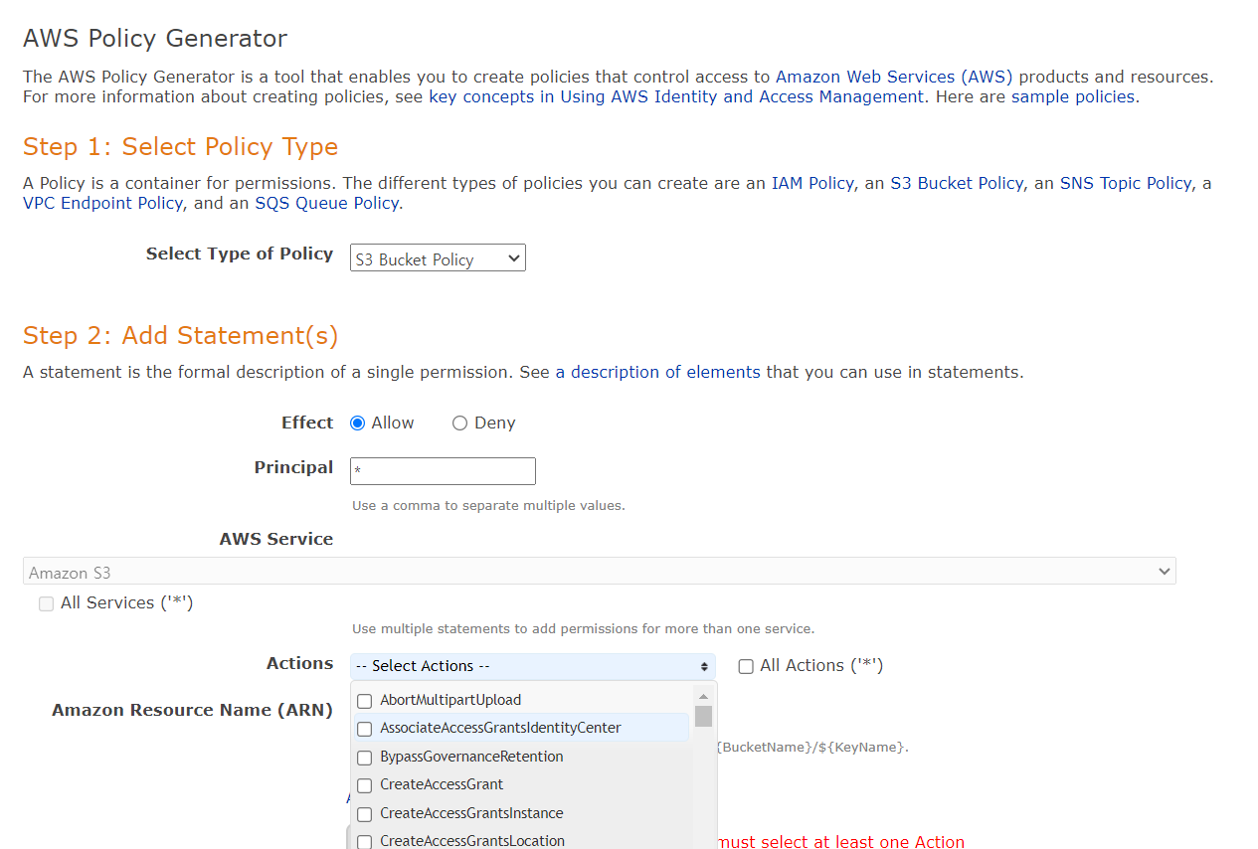Click 'Use a comma to separate multiple values' hint
This screenshot has height=849, width=1258.
488,505
